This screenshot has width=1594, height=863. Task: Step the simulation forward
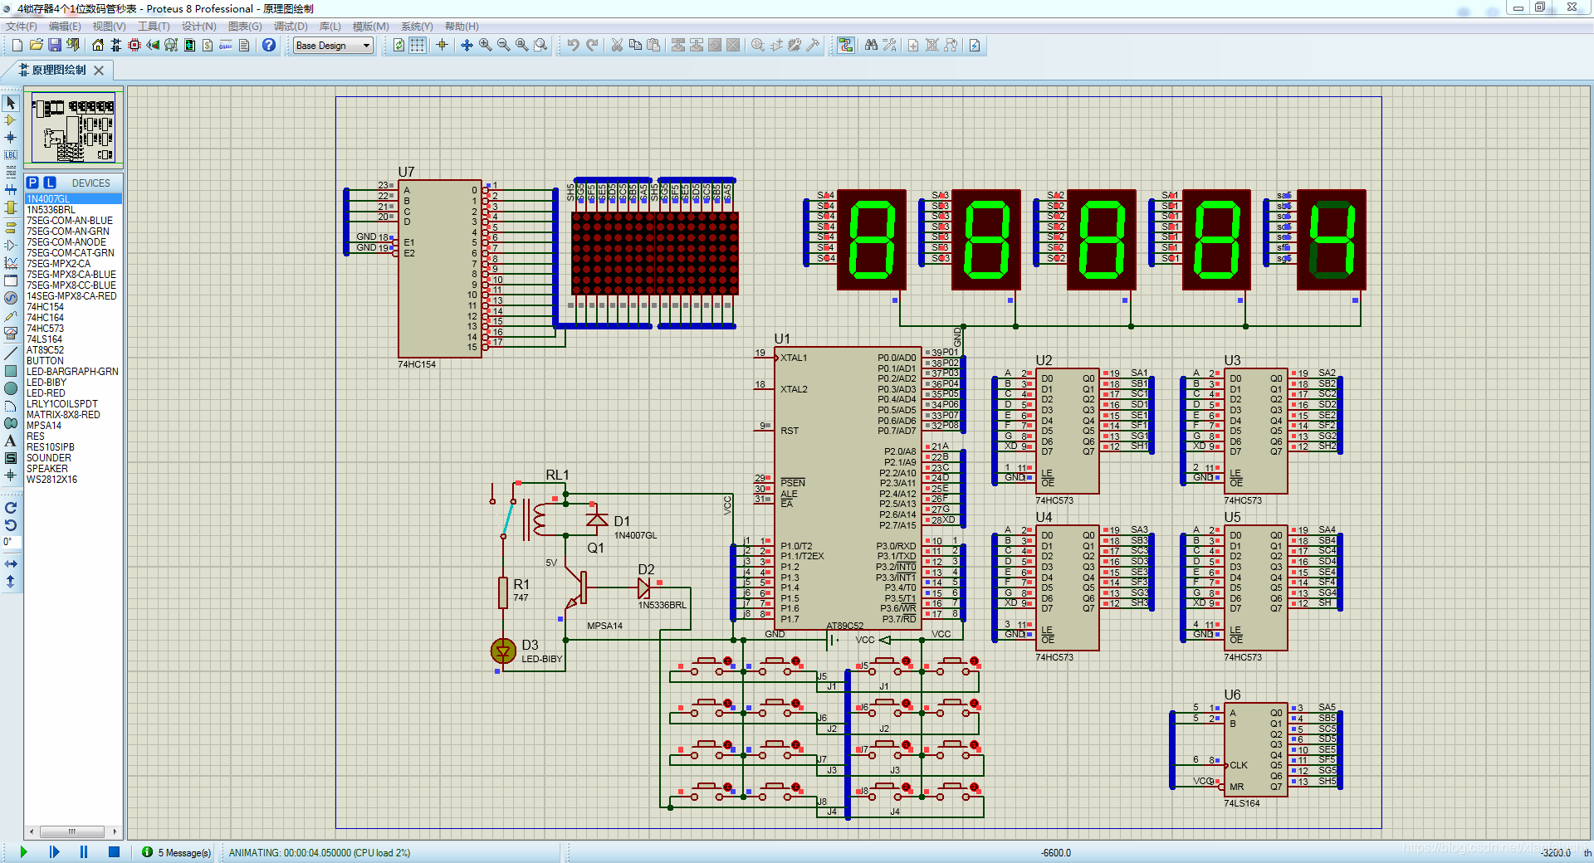coord(54,851)
